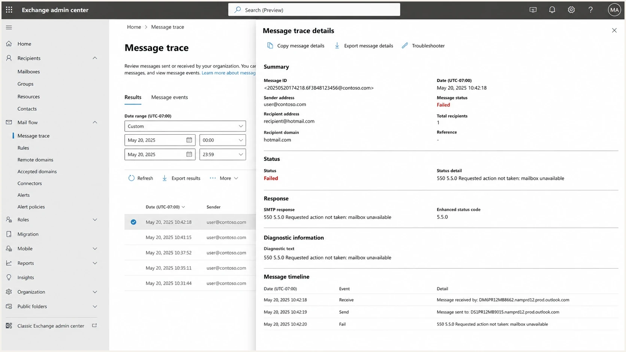Click the Refresh button
This screenshot has height=352, width=626.
click(x=141, y=178)
